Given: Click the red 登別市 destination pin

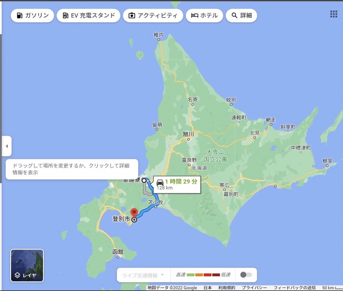Looking at the screenshot, I should pyautogui.click(x=134, y=213).
